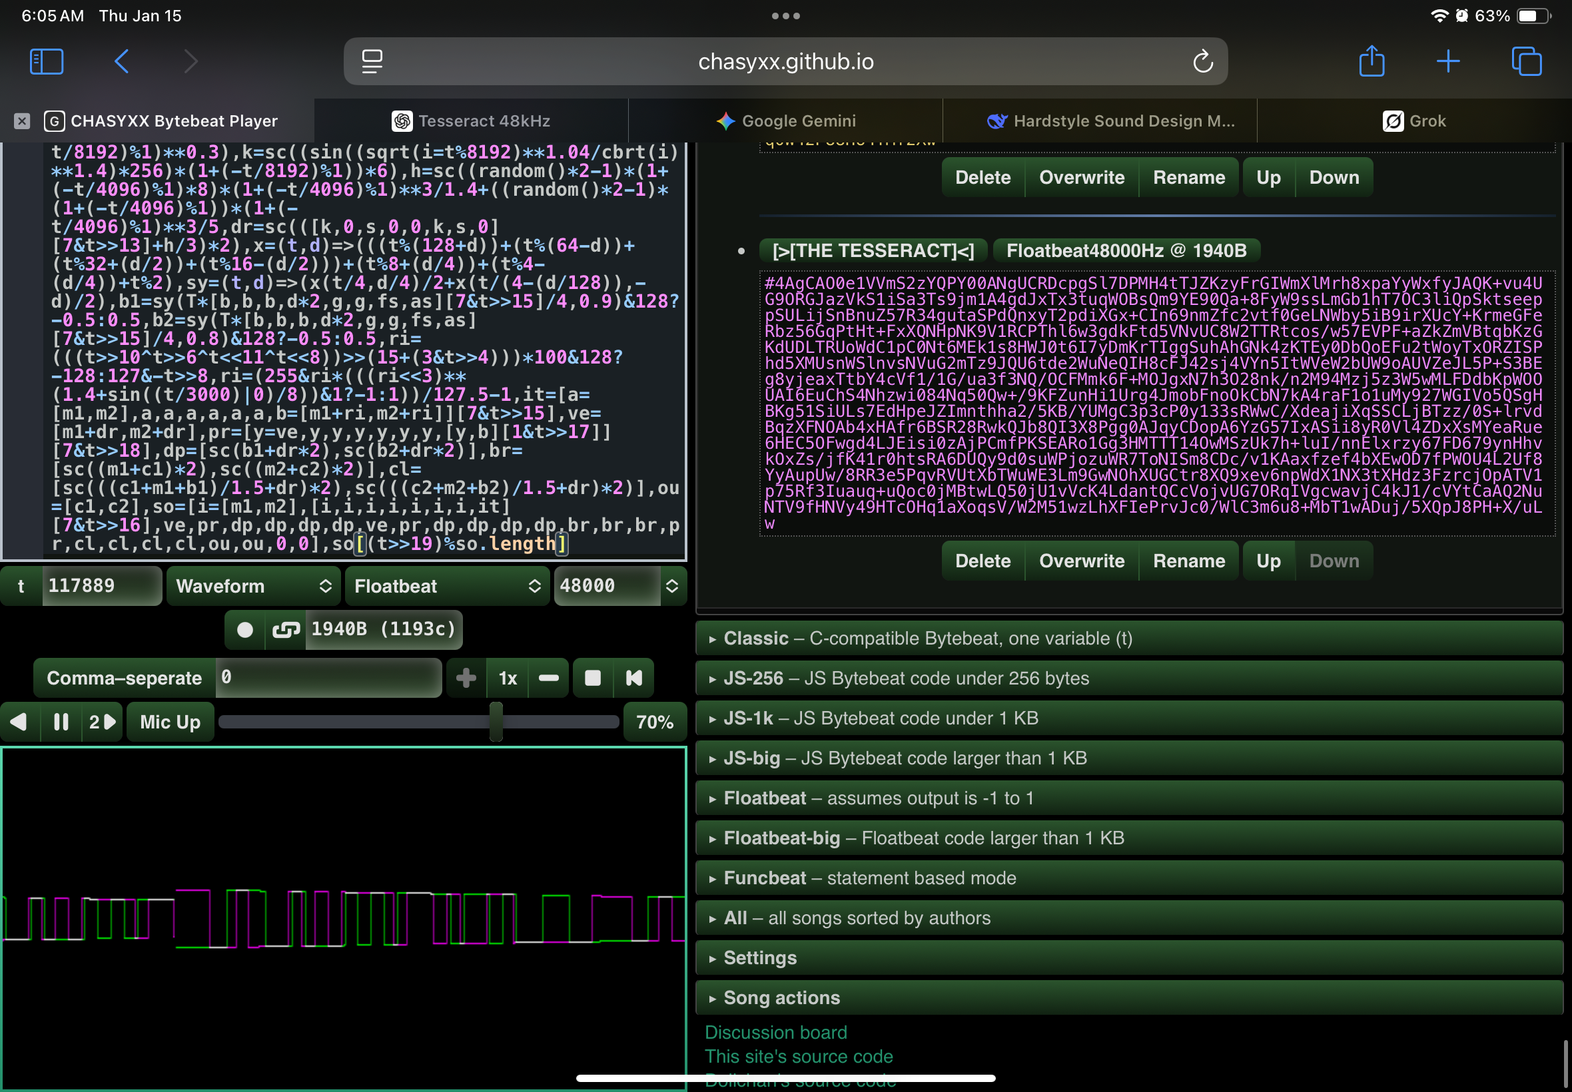
Task: Open the Discussion board link
Action: (x=775, y=1033)
